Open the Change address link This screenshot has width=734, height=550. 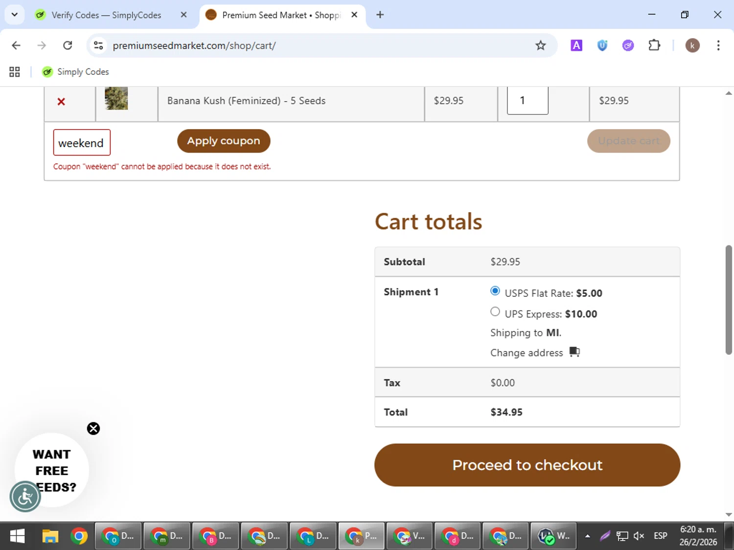pyautogui.click(x=527, y=352)
